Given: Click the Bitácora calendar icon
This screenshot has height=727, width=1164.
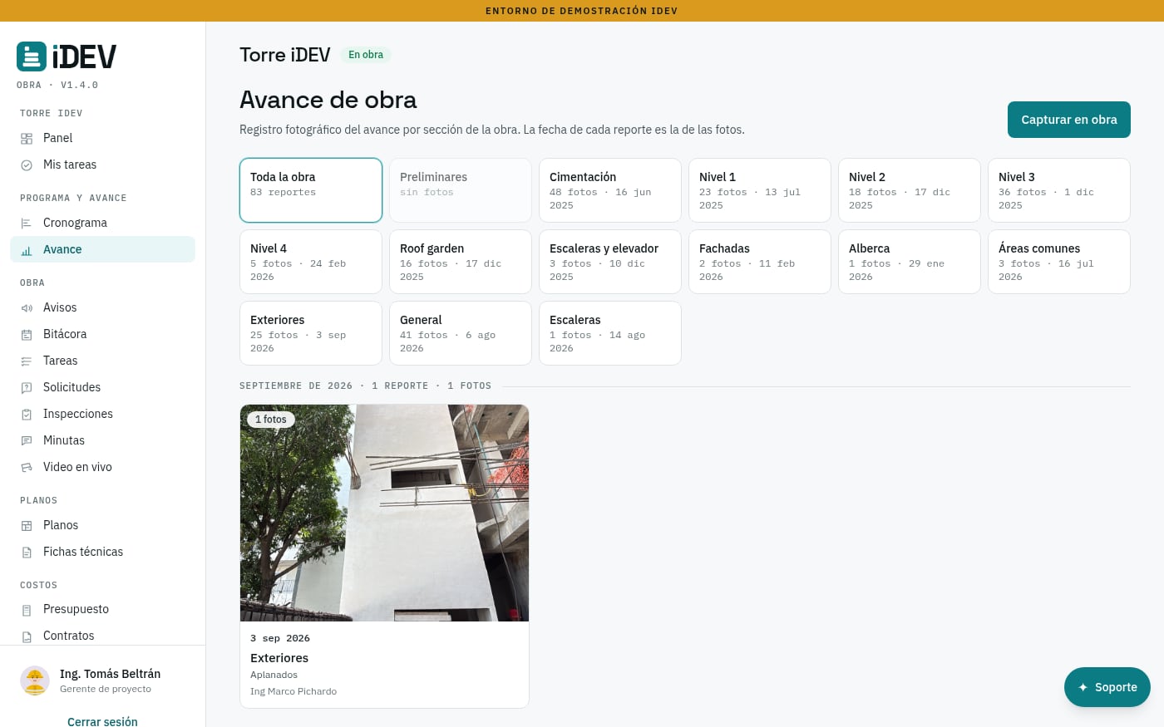Looking at the screenshot, I should click(x=27, y=335).
